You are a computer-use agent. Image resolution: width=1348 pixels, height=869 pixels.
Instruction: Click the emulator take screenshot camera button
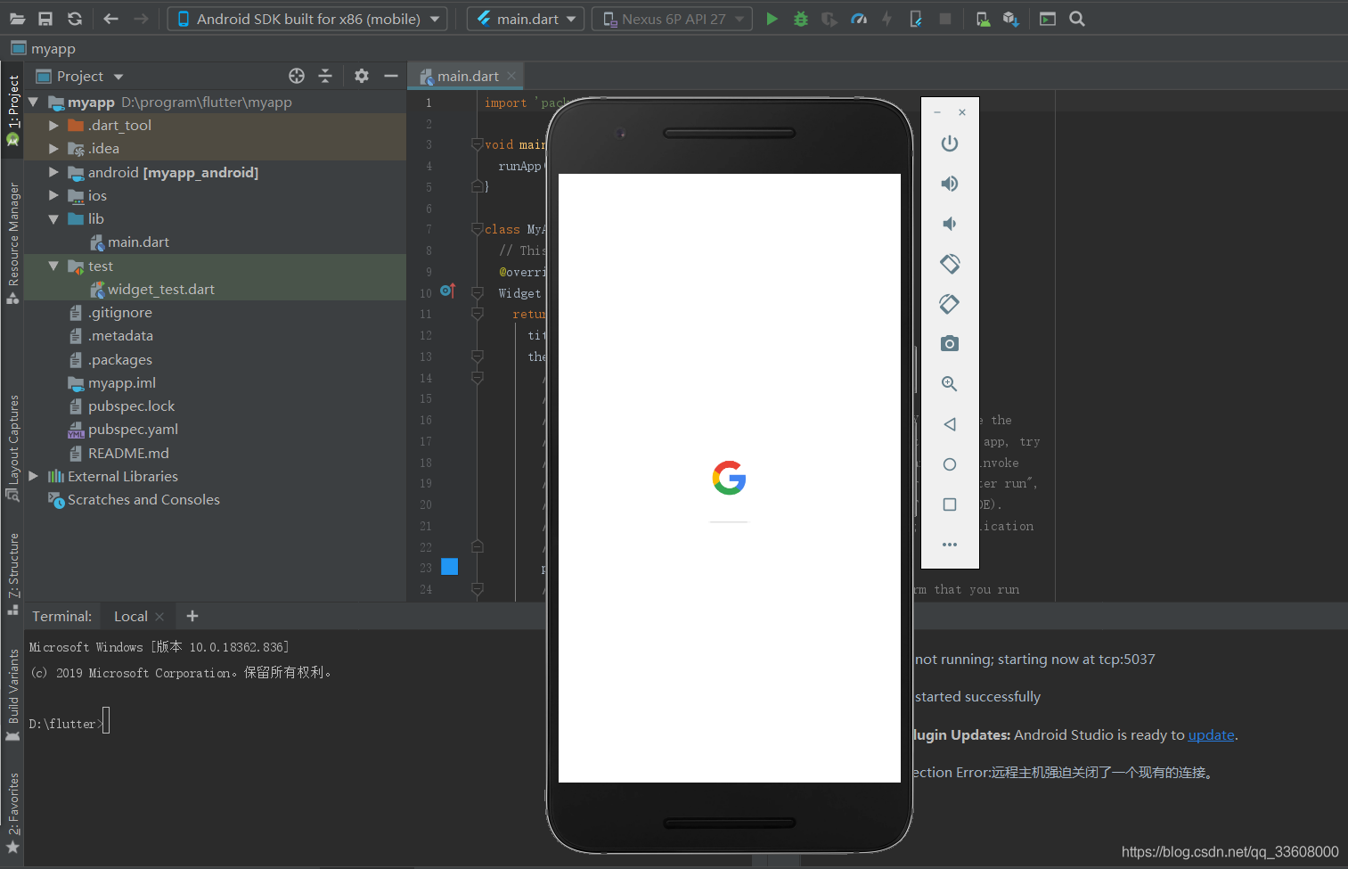[950, 344]
